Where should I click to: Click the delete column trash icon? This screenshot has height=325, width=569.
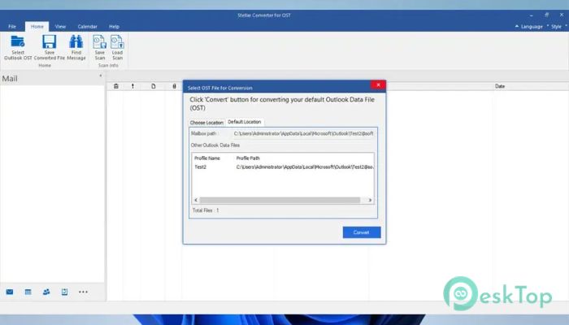point(116,86)
